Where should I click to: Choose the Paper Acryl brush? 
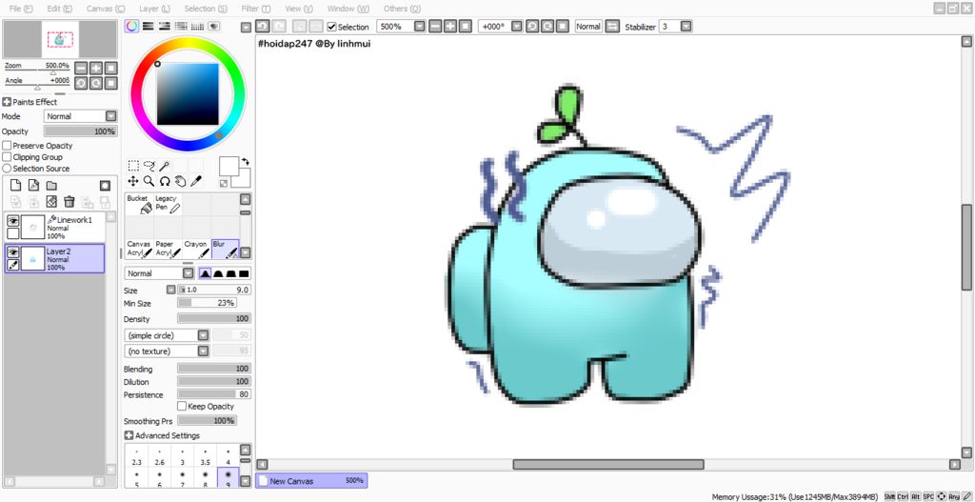(168, 249)
